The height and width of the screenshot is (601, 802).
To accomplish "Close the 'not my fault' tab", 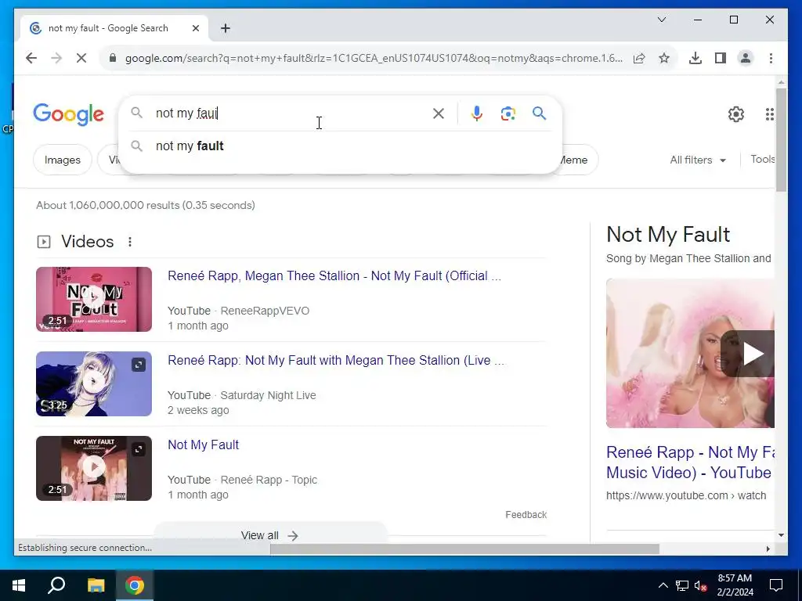I will pyautogui.click(x=195, y=28).
